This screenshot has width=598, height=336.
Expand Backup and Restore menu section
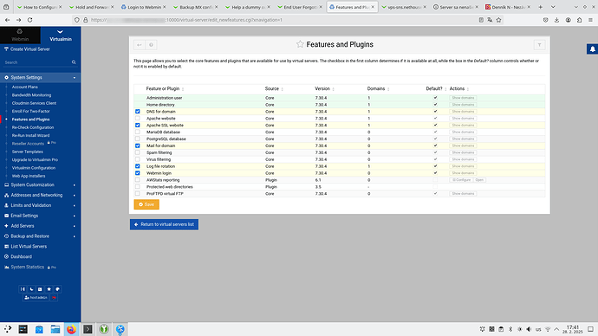click(x=40, y=236)
